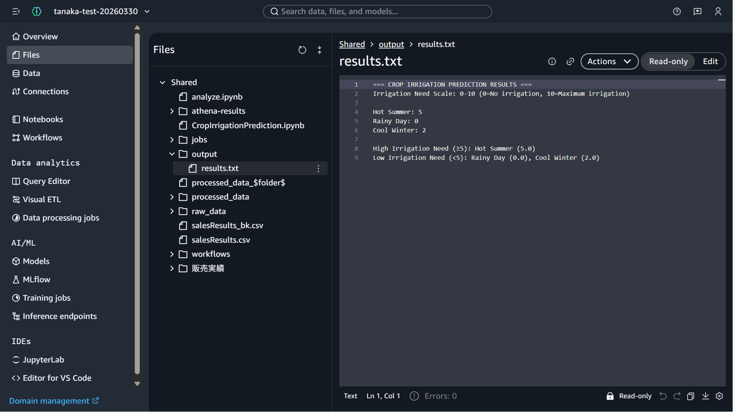Image resolution: width=733 pixels, height=412 pixels.
Task: Open Data processing jobs
Action: point(70,218)
